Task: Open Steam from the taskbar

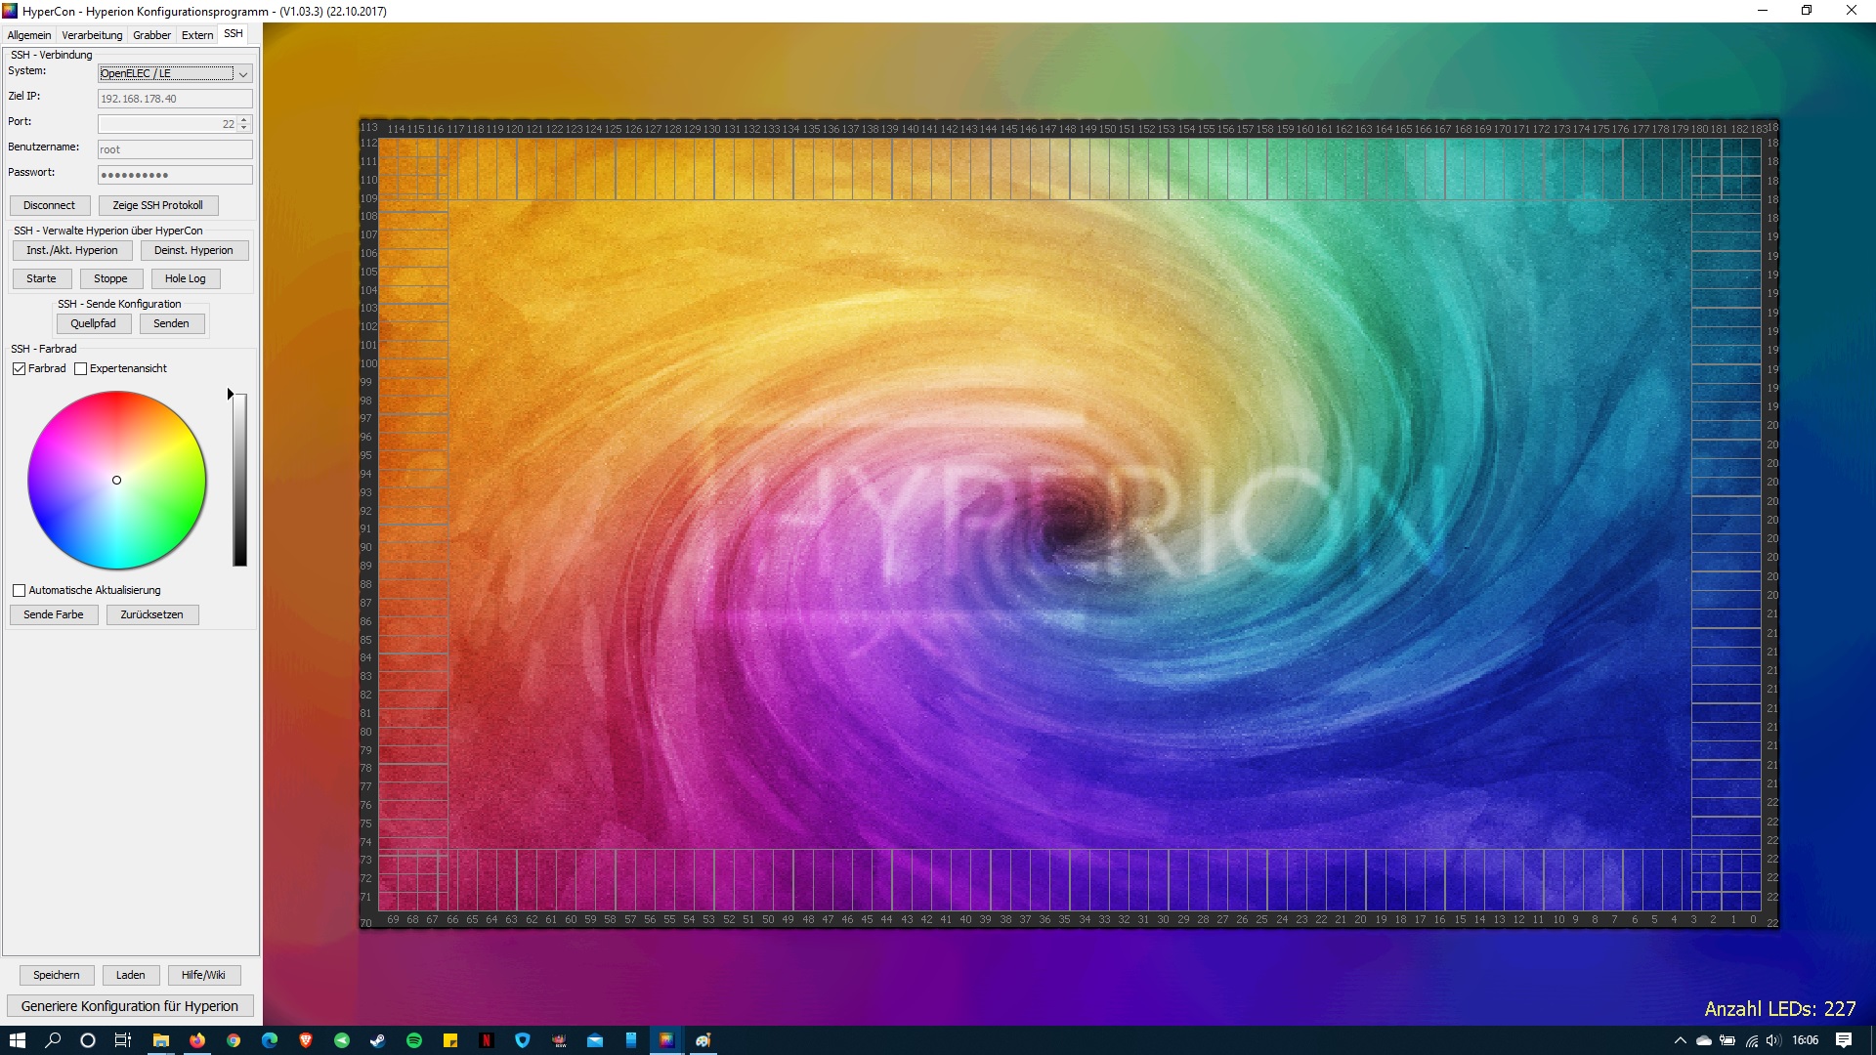Action: tap(378, 1040)
